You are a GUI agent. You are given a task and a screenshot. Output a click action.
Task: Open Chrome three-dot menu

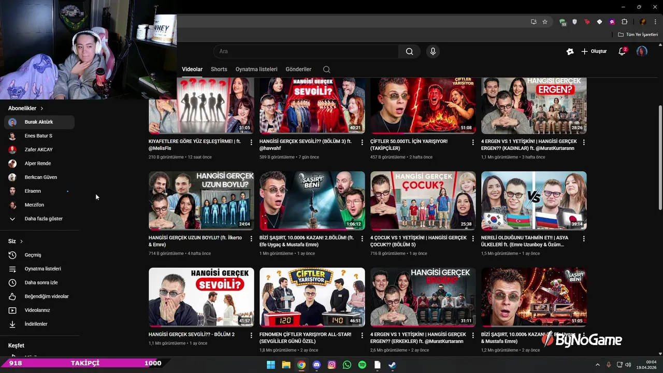655,22
